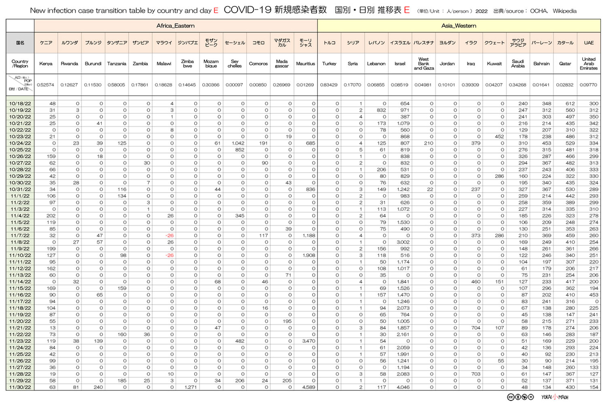Image resolution: width=607 pixels, height=405 pixels.
Task: Click the トルコ Japanese header cell
Action: pos(329,43)
